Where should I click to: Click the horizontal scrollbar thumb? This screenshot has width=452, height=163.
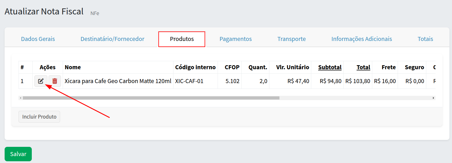coord(151,98)
